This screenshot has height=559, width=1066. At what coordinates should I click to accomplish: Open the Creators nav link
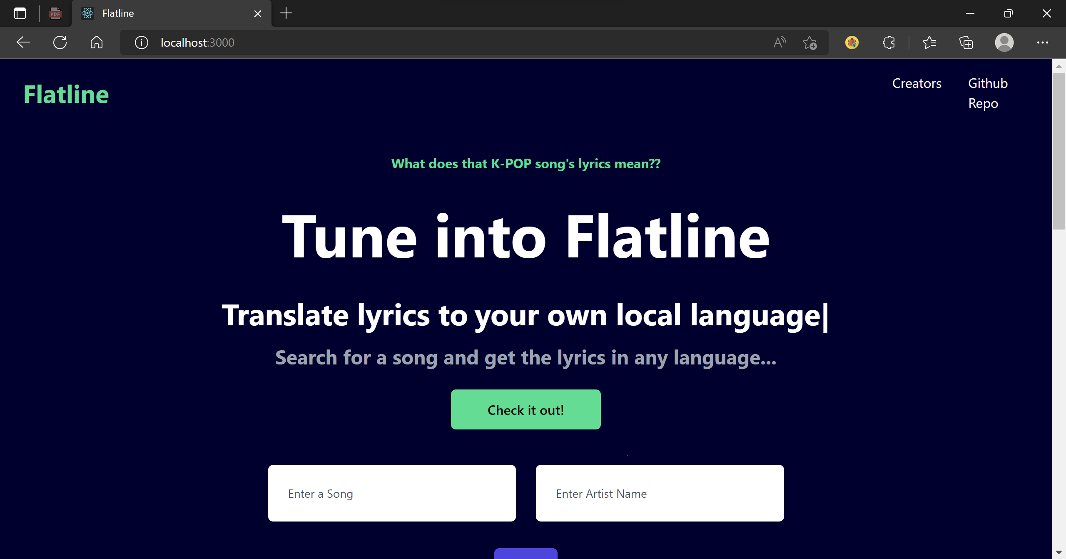(x=917, y=83)
